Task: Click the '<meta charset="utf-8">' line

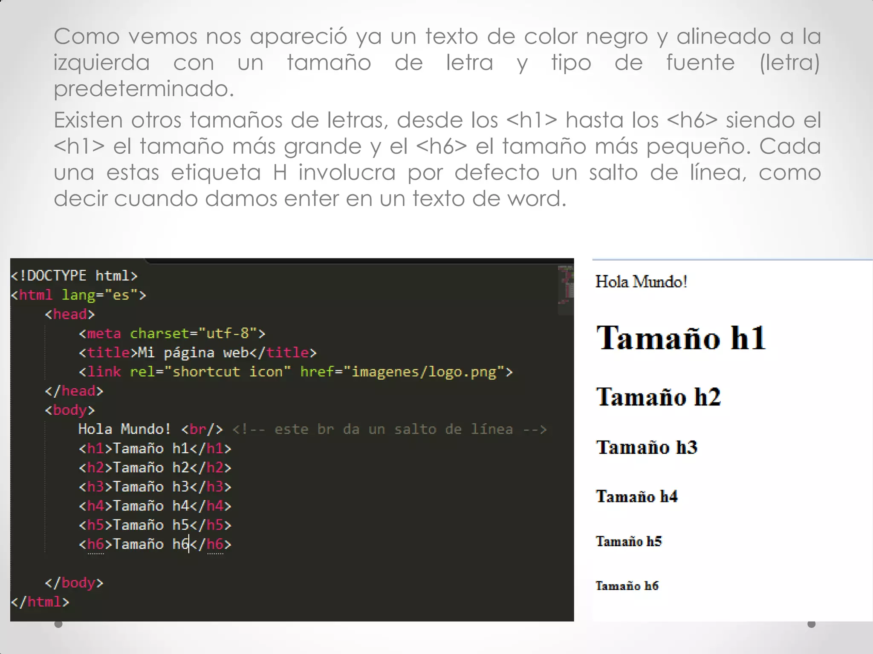Action: click(172, 333)
